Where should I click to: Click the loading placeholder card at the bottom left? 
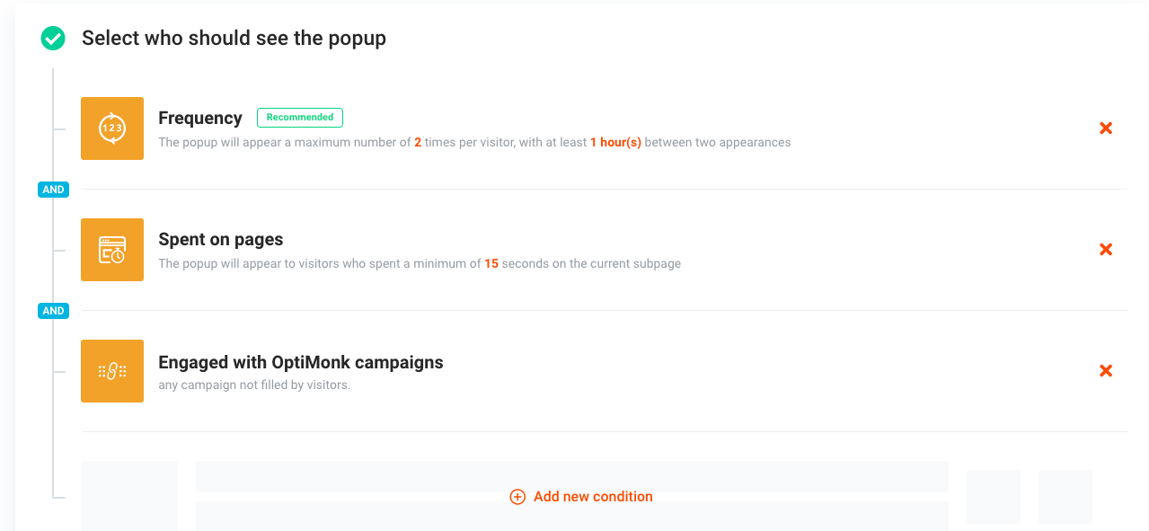click(128, 496)
